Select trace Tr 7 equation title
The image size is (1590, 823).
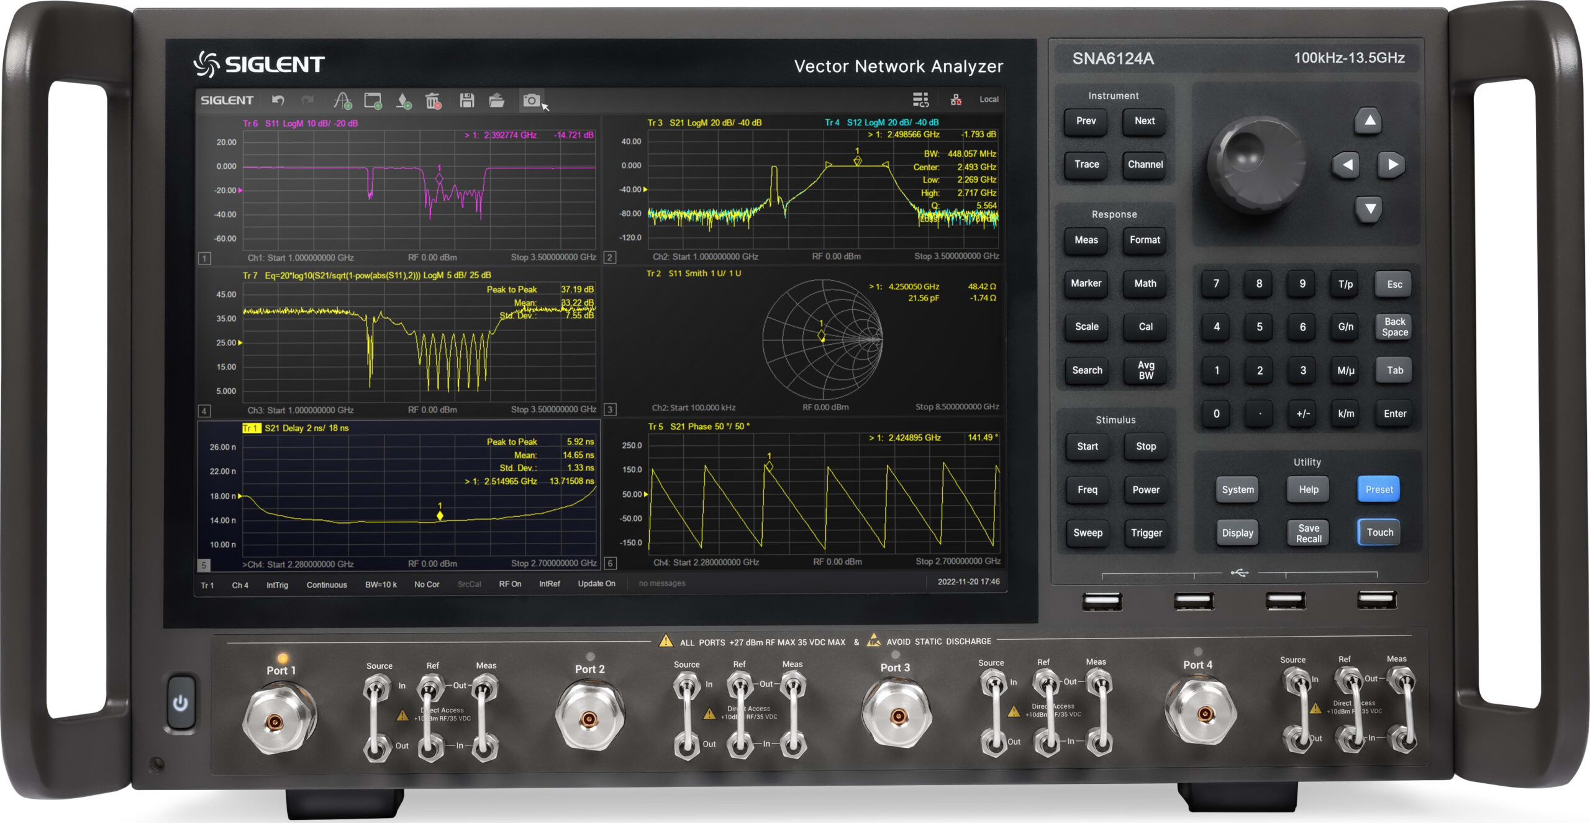366,275
